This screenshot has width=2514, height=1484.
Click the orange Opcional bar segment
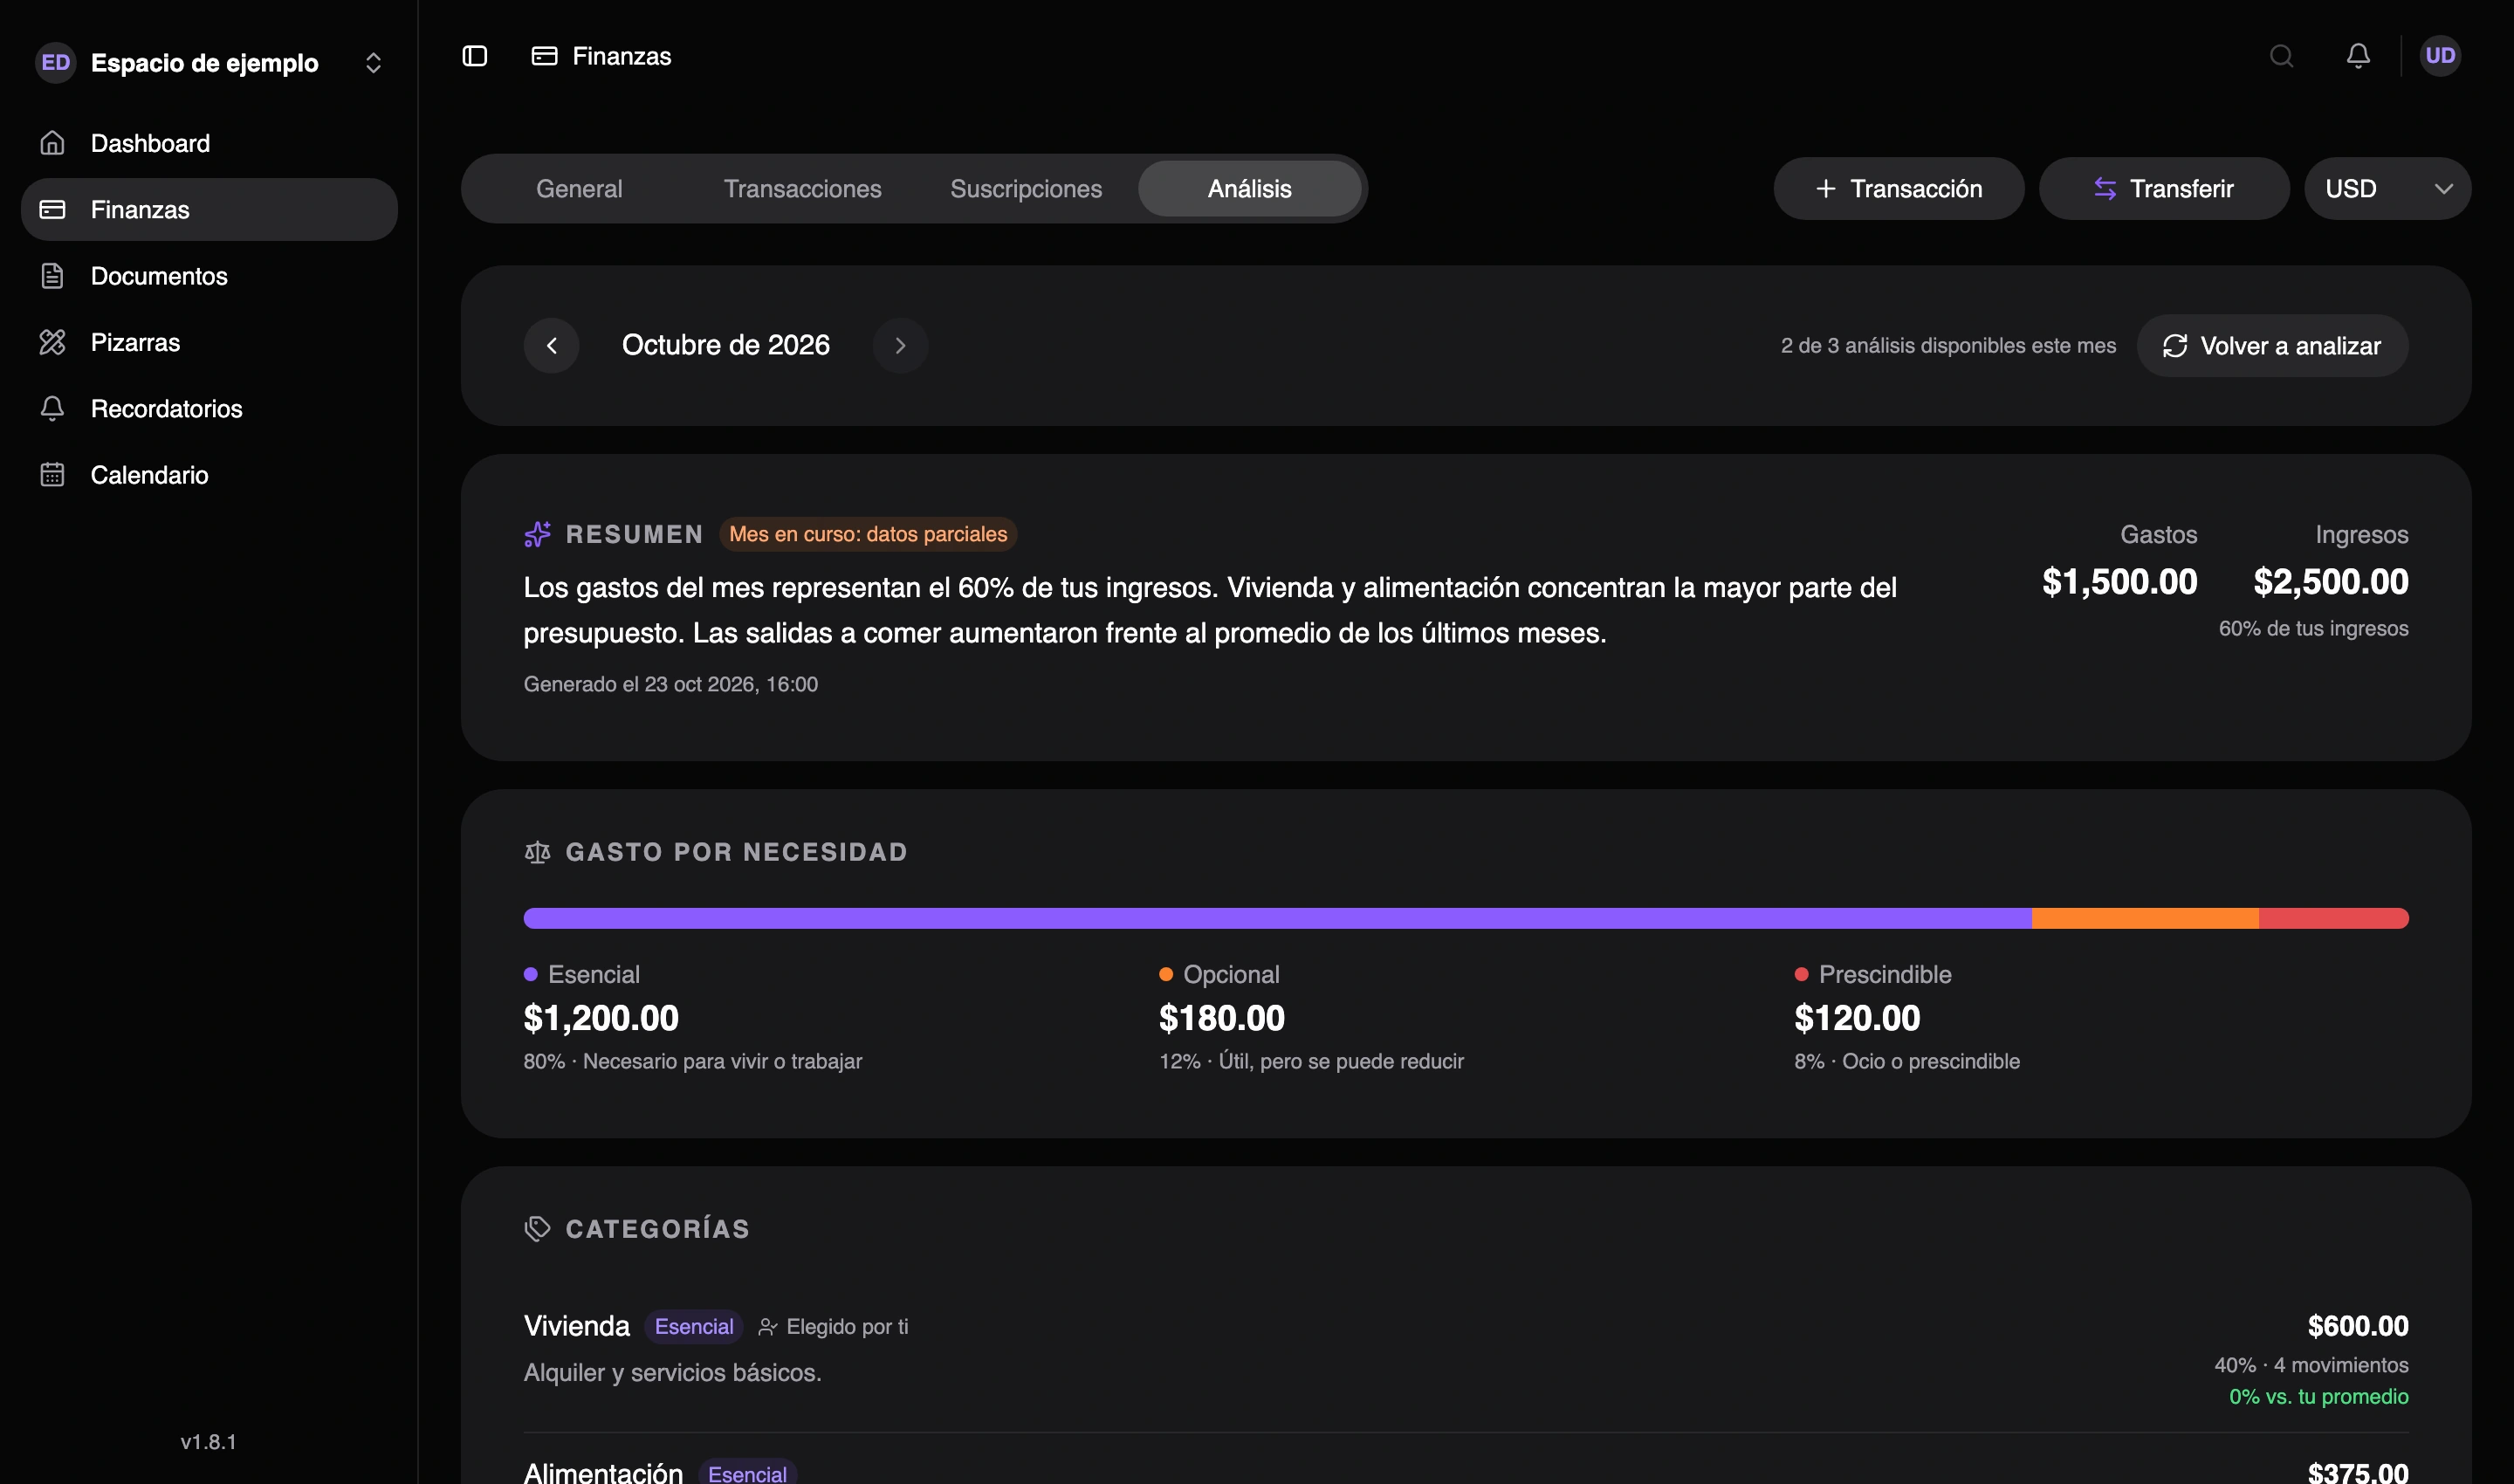(x=2145, y=918)
